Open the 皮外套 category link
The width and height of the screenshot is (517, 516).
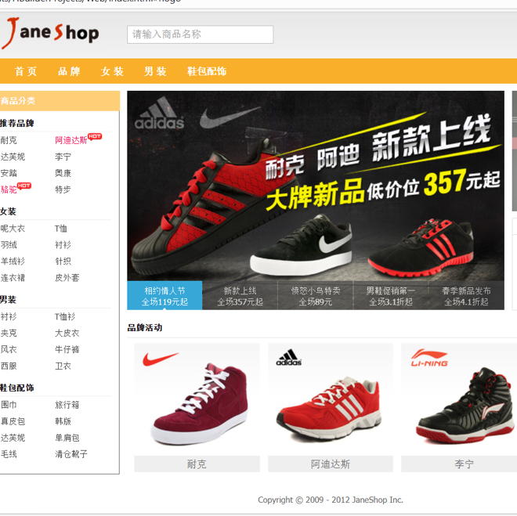[x=67, y=278]
